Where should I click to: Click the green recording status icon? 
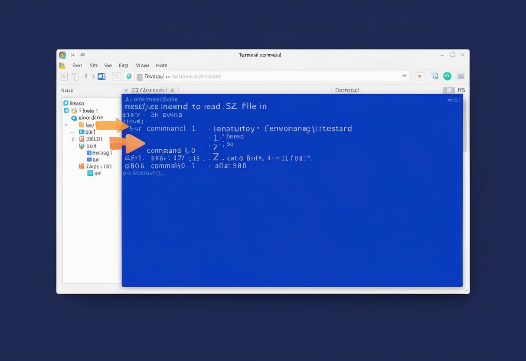point(447,76)
